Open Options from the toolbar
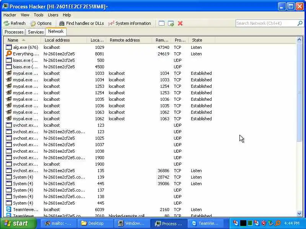 point(41,23)
